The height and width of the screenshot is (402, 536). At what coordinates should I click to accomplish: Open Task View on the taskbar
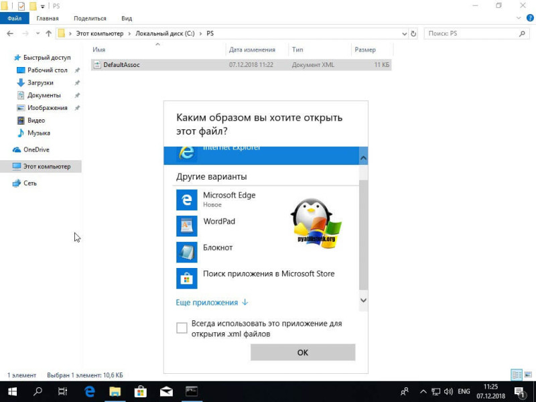click(63, 391)
